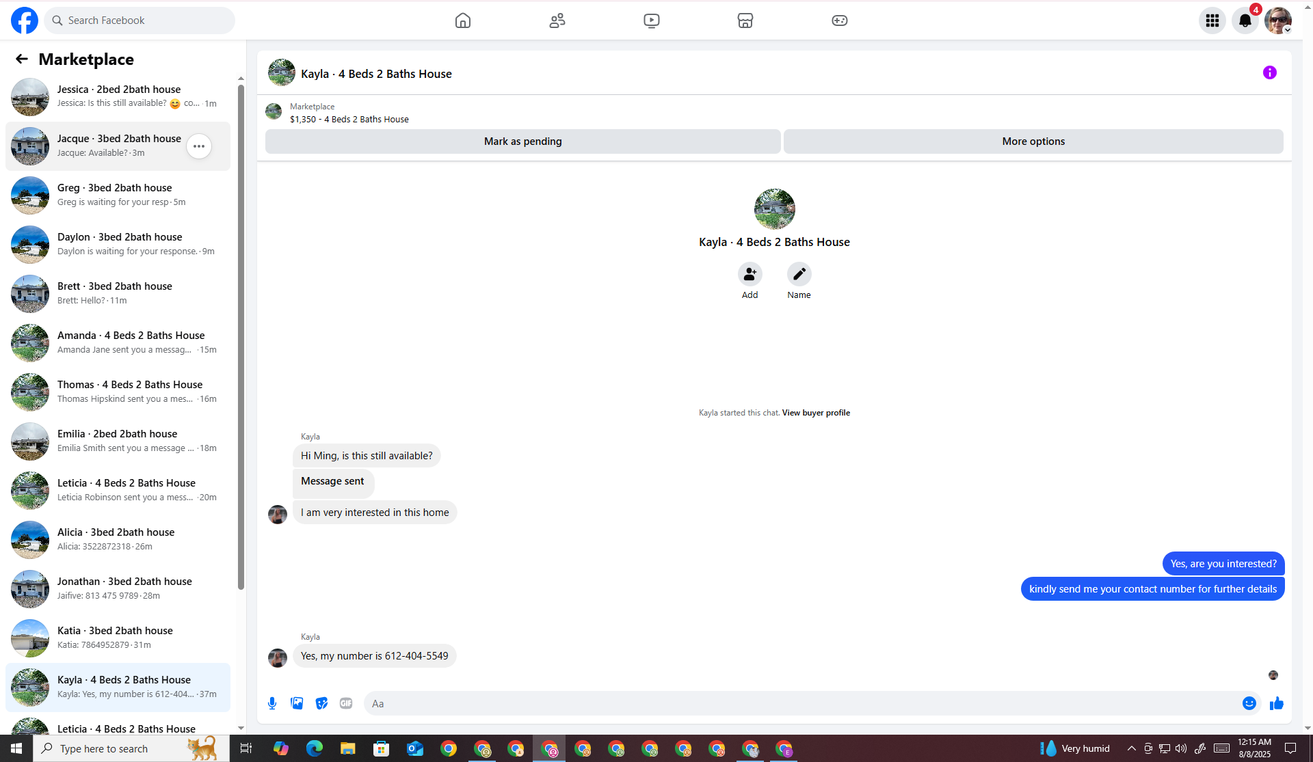Viewport: 1313px width, 762px height.
Task: Click the Aa message input field
Action: click(800, 703)
